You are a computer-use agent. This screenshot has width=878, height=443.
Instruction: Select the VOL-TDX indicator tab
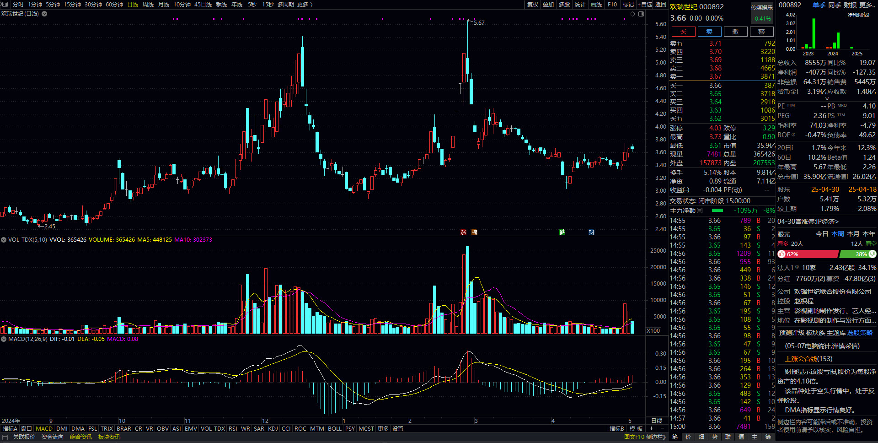(213, 429)
